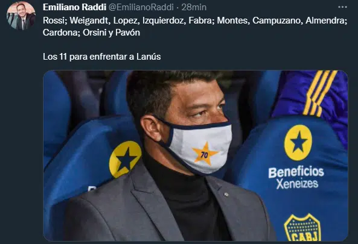The height and width of the screenshot is (244, 358).
Task: Click the Emiliano Raddi display name
Action: 74,7
